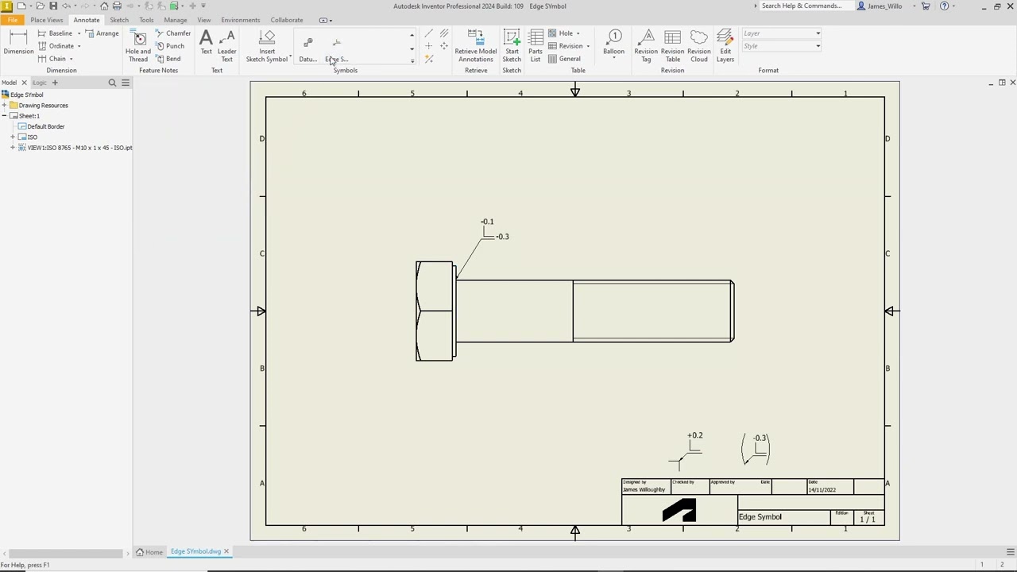Insert a General table

pos(565,59)
